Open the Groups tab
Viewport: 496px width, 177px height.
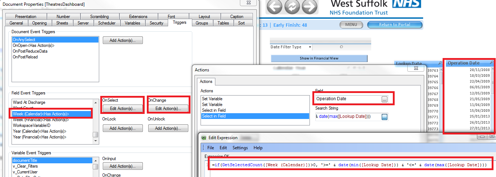click(x=202, y=23)
